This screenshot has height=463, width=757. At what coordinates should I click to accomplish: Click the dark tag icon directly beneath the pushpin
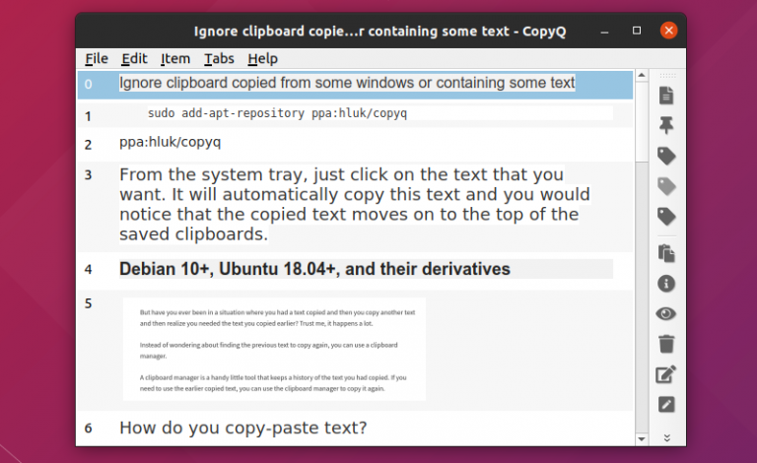click(x=666, y=156)
